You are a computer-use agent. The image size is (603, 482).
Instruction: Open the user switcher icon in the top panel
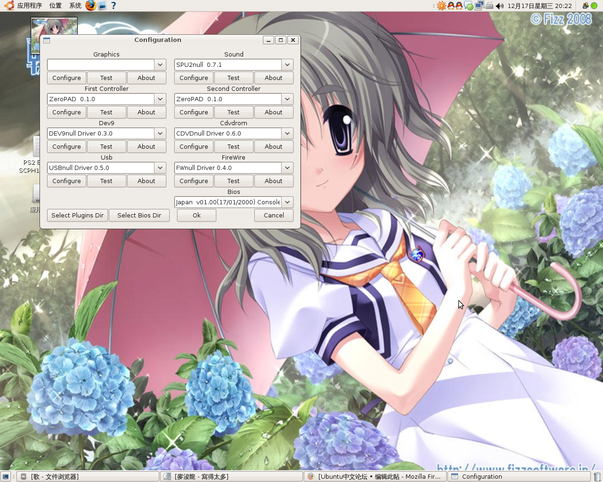click(x=585, y=6)
